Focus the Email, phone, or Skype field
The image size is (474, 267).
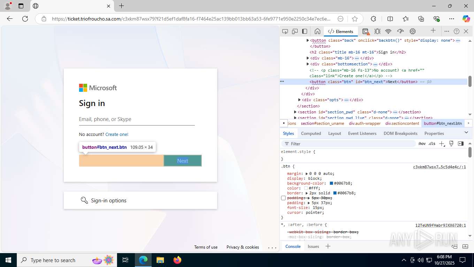(137, 119)
